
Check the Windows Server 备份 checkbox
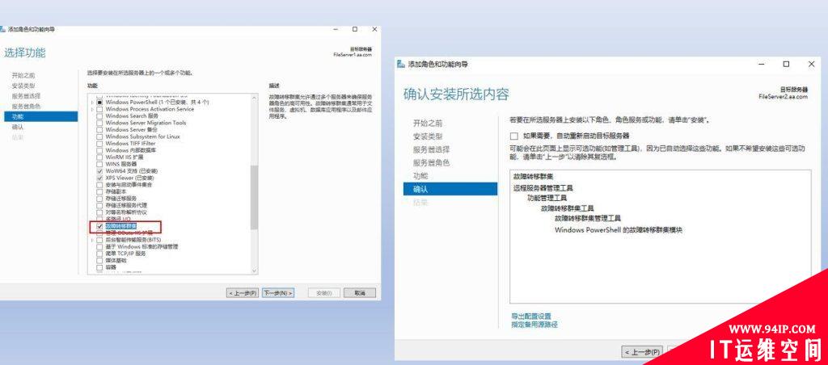coord(99,130)
